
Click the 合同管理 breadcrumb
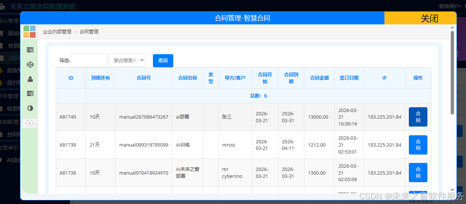89,32
